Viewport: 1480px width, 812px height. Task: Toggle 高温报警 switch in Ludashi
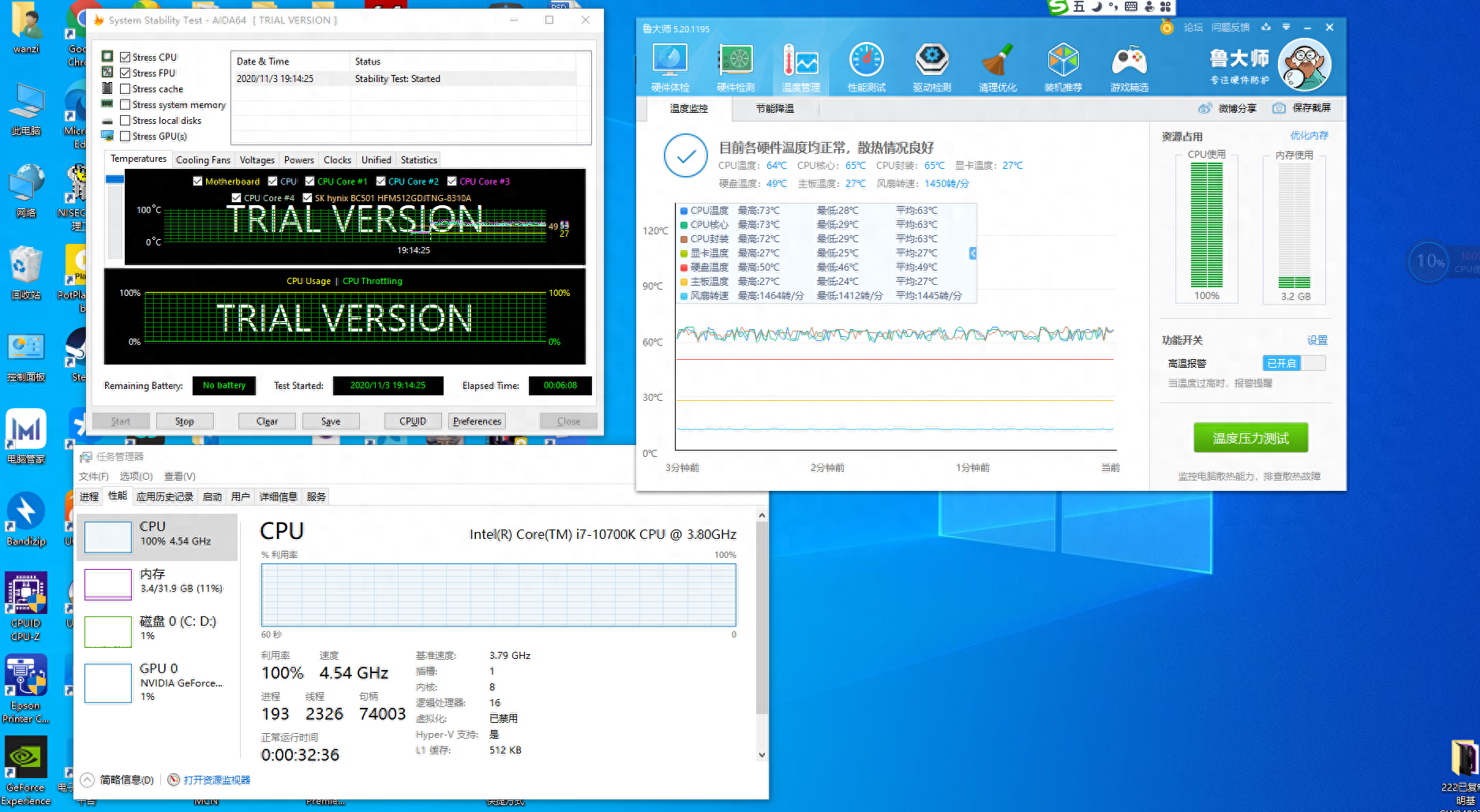point(1294,363)
